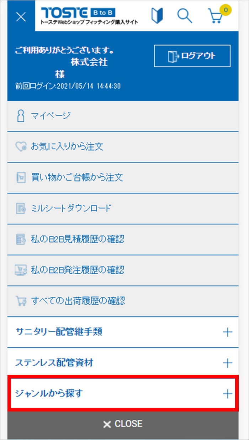Open the beginner guide book icon

[157, 16]
